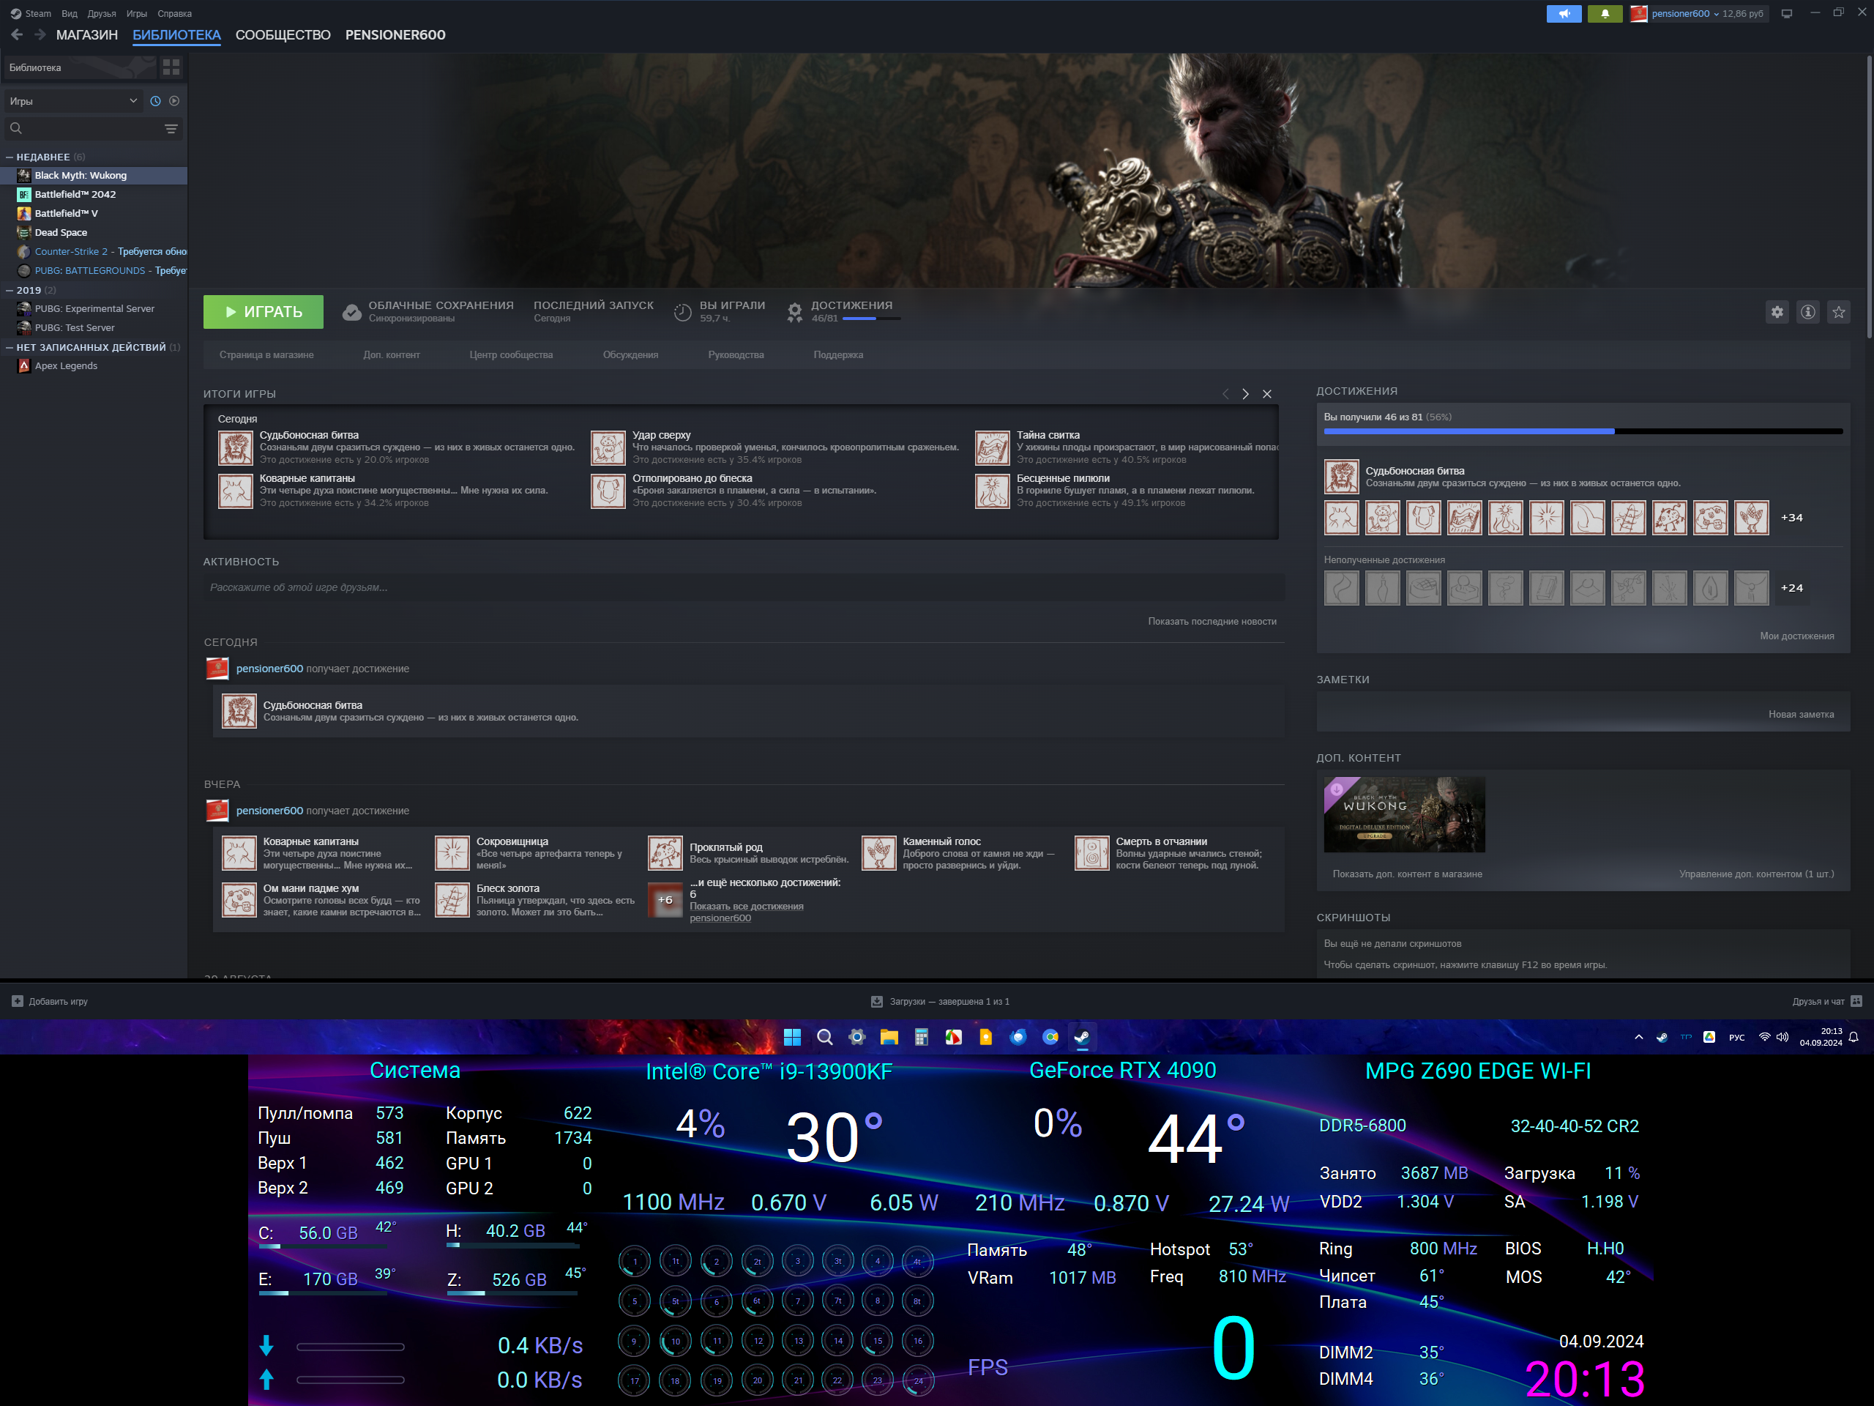1874x1406 pixels.
Task: Collapse the 2019 category
Action: 10,290
